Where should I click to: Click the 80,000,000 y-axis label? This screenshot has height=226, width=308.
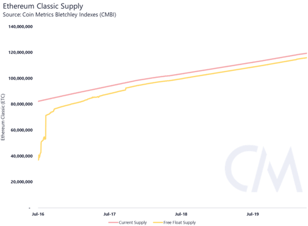[x=22, y=104]
